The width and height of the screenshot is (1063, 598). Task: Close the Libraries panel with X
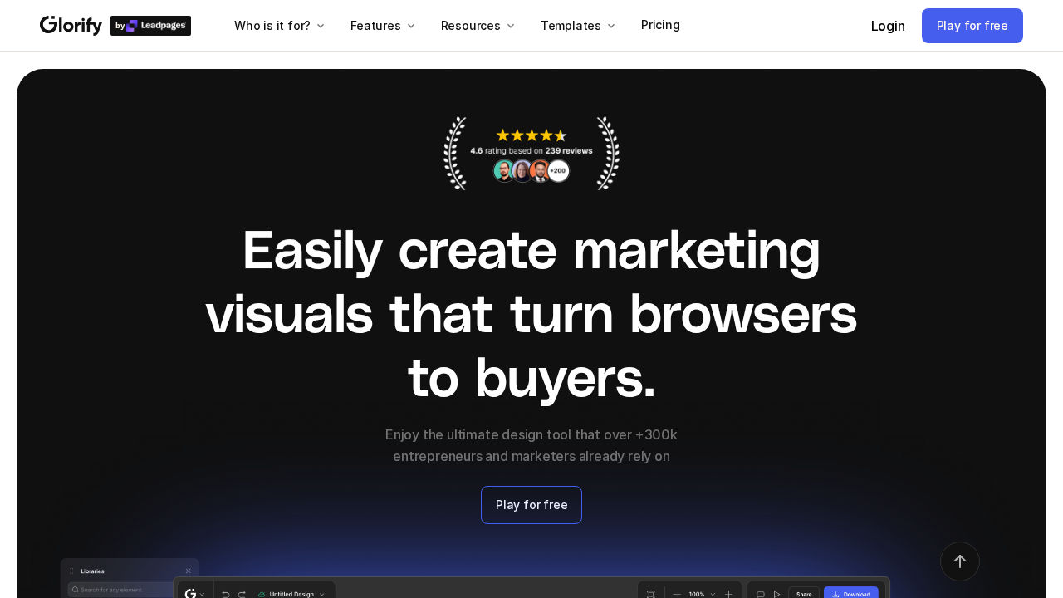[x=189, y=571]
